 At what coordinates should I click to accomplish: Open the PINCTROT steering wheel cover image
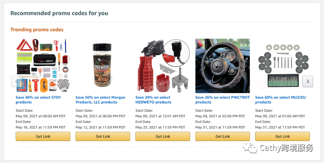click(223, 66)
